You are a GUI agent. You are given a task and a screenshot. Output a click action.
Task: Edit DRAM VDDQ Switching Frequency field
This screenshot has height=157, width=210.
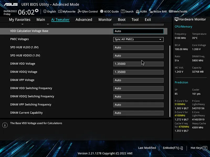click(x=138, y=97)
